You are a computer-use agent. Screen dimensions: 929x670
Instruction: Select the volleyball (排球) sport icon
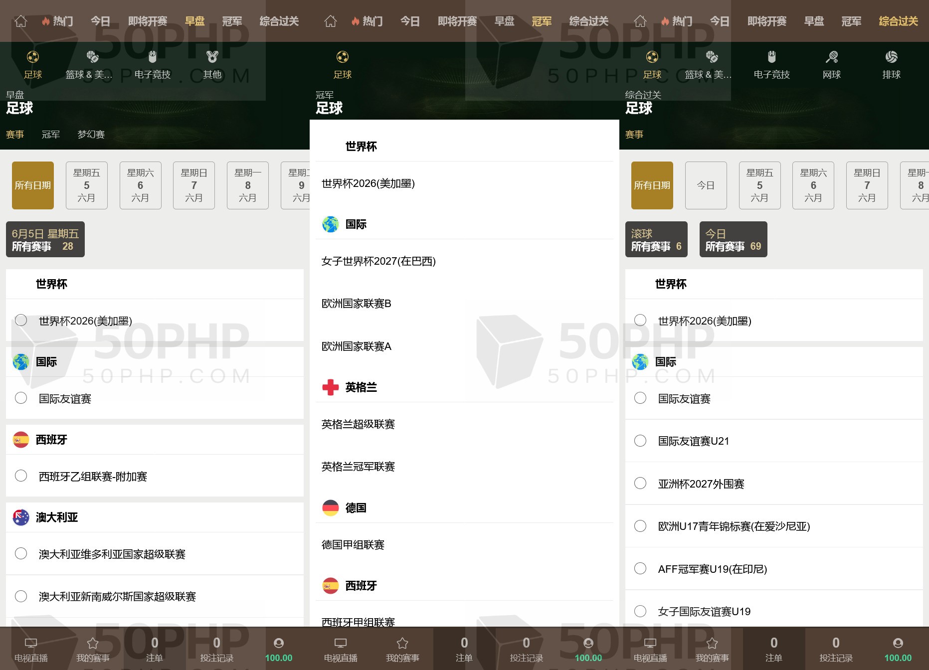[891, 57]
